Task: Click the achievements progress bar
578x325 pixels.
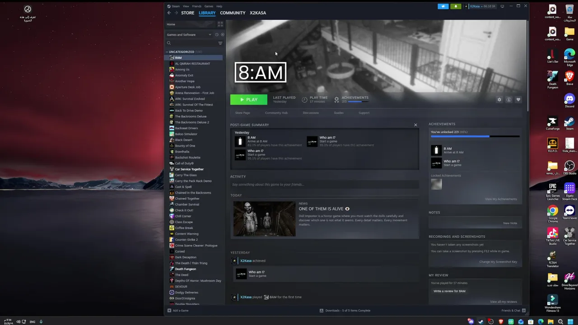Action: pyautogui.click(x=475, y=136)
